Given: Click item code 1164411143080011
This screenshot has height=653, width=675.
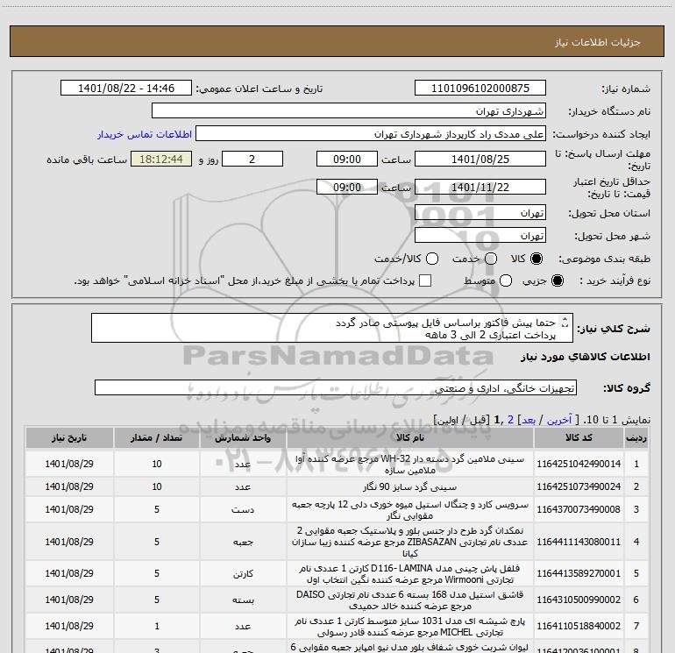Looking at the screenshot, I should [x=579, y=542].
